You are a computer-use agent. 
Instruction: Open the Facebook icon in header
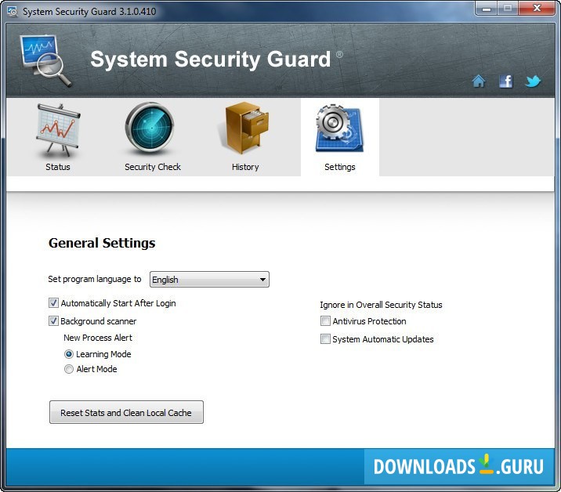coord(505,81)
